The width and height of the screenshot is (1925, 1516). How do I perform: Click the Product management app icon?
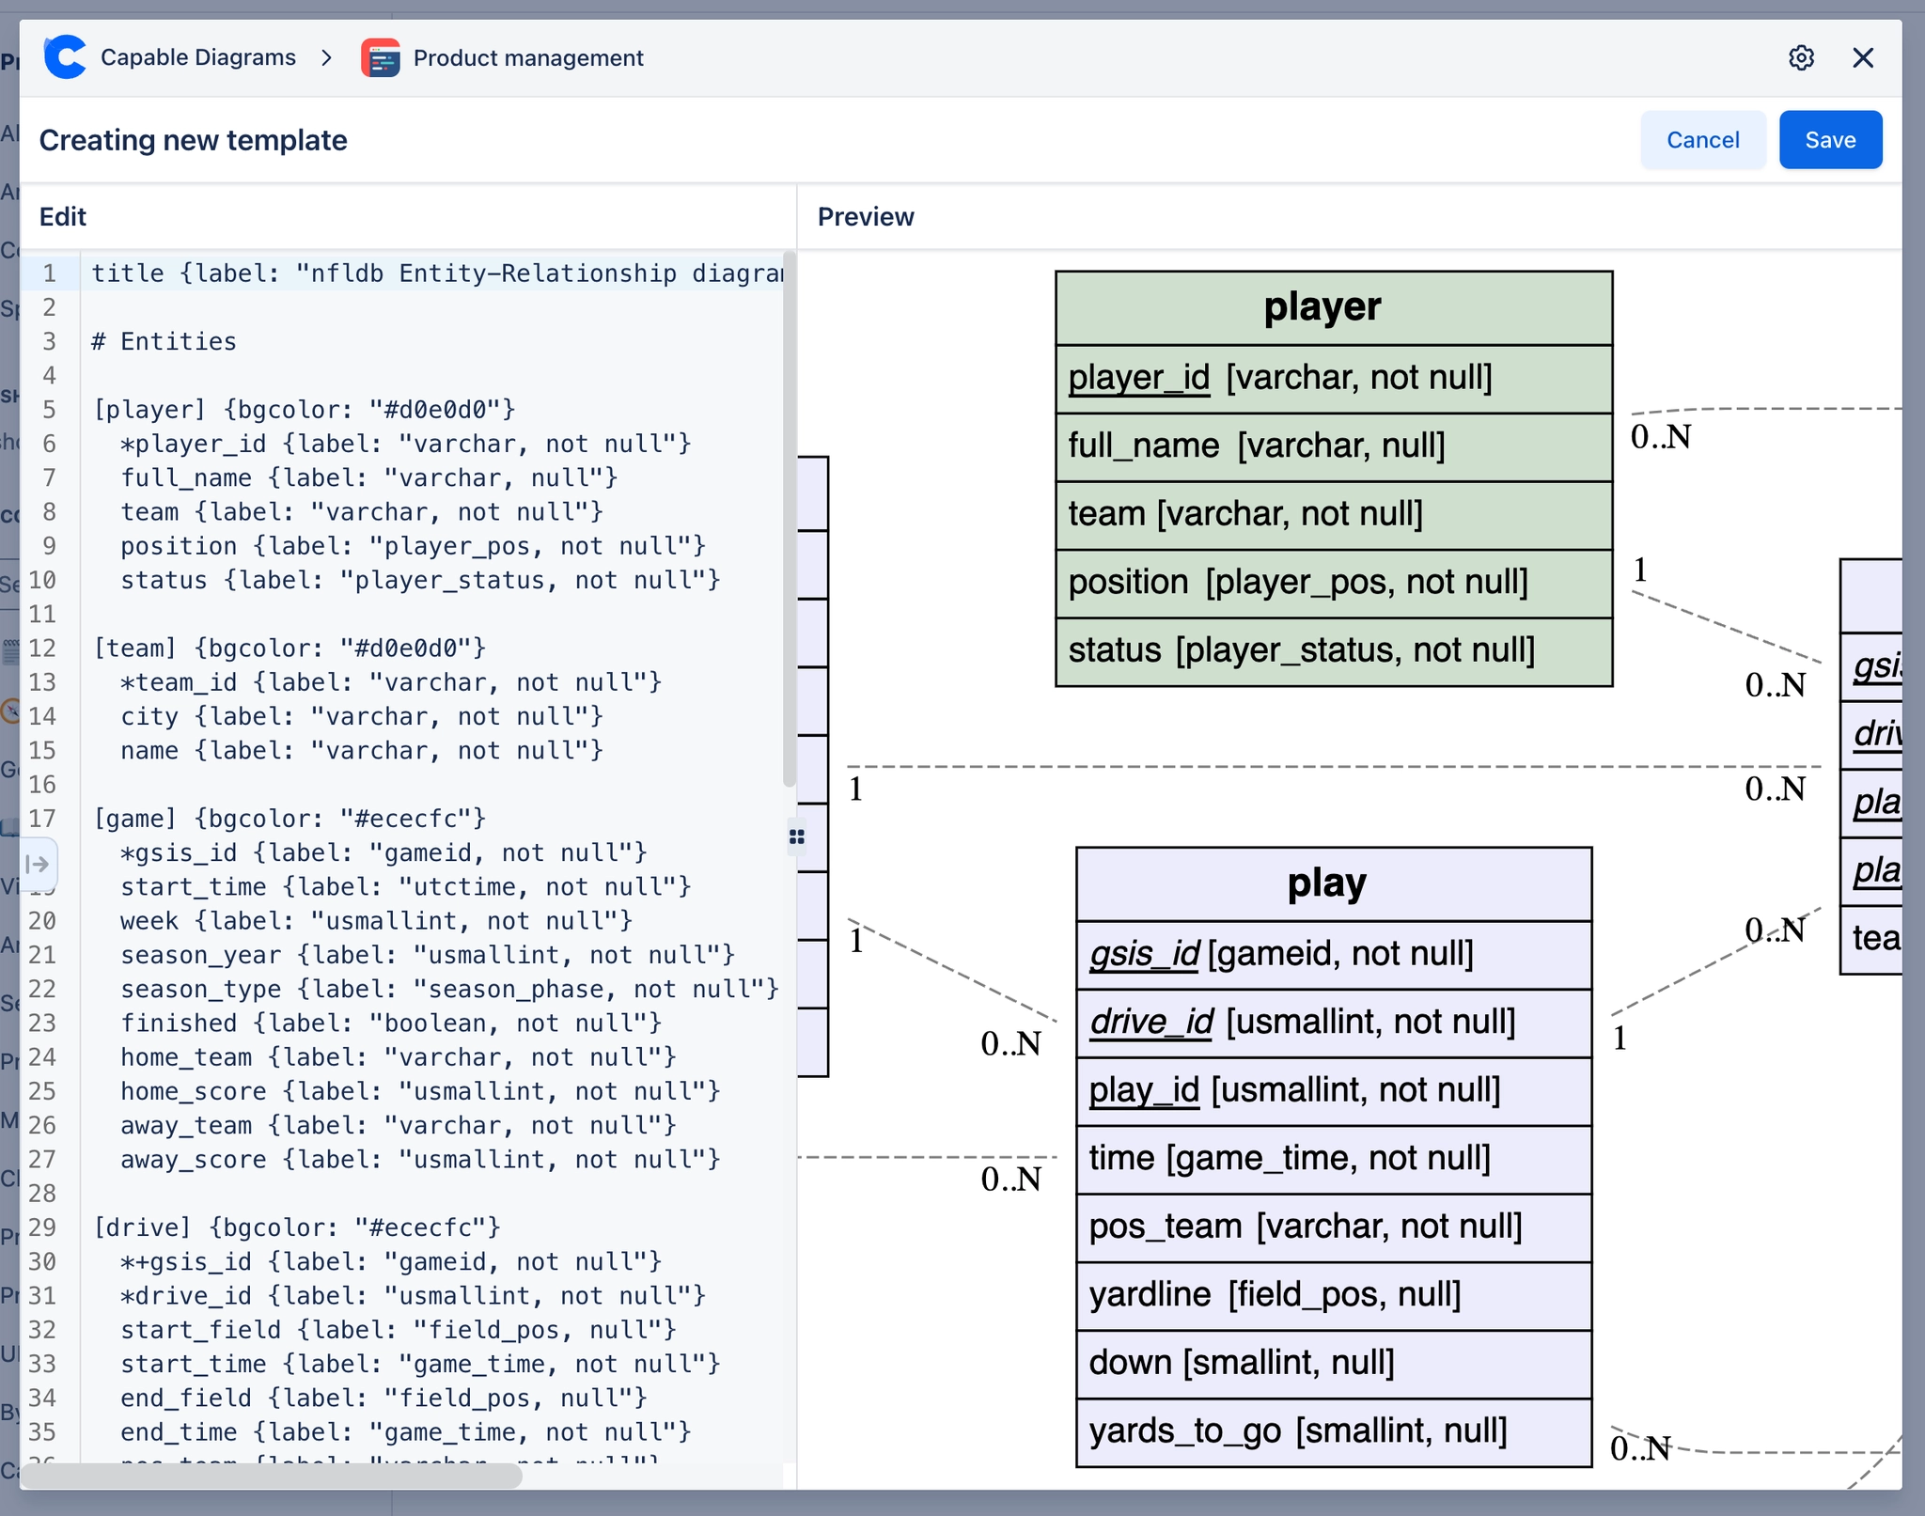380,57
